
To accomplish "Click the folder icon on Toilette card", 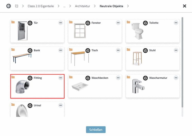I will tap(129, 22).
